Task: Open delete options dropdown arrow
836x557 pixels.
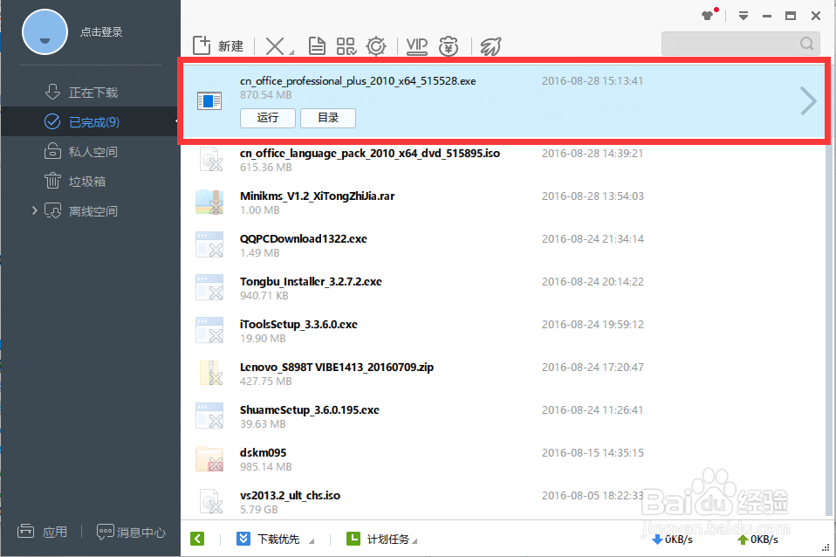Action: tap(291, 52)
